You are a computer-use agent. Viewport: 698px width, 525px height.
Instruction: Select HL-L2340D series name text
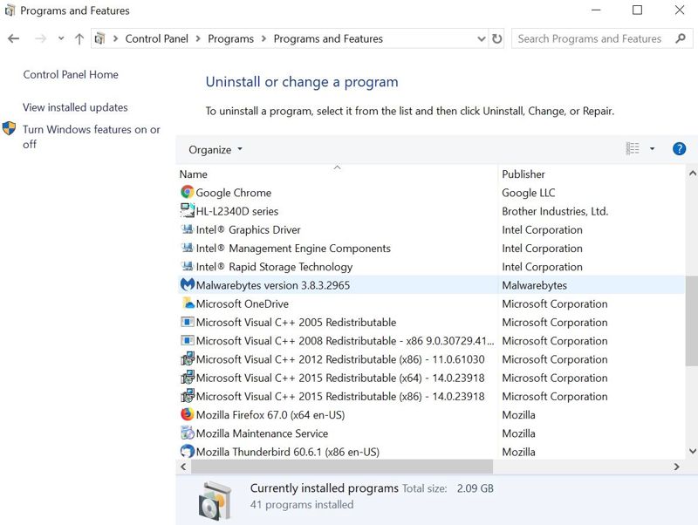click(237, 211)
